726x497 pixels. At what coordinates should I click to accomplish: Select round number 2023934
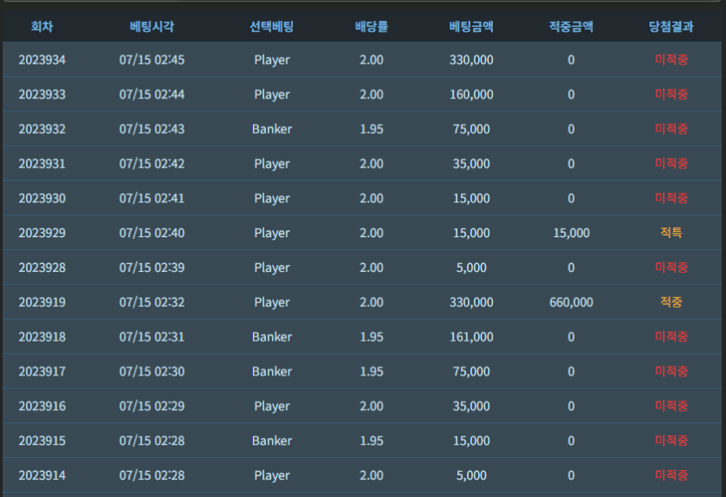42,60
